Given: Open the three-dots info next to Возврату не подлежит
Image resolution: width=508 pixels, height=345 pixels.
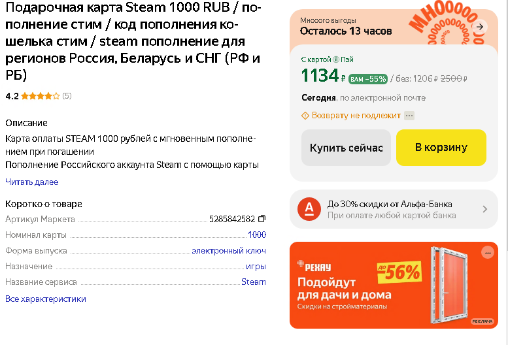Looking at the screenshot, I should pos(409,116).
